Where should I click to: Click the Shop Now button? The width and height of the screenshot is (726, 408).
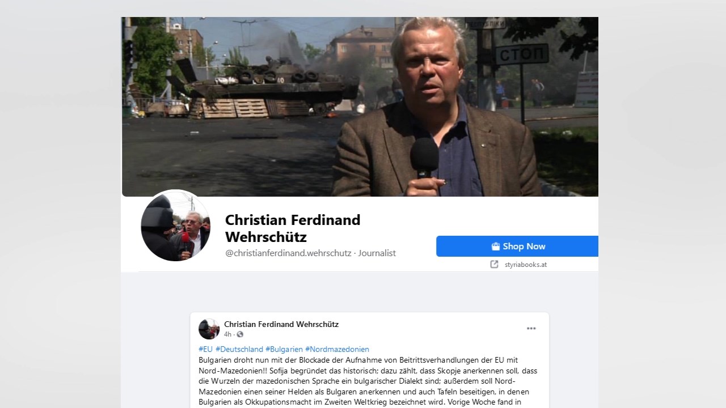[x=517, y=246]
